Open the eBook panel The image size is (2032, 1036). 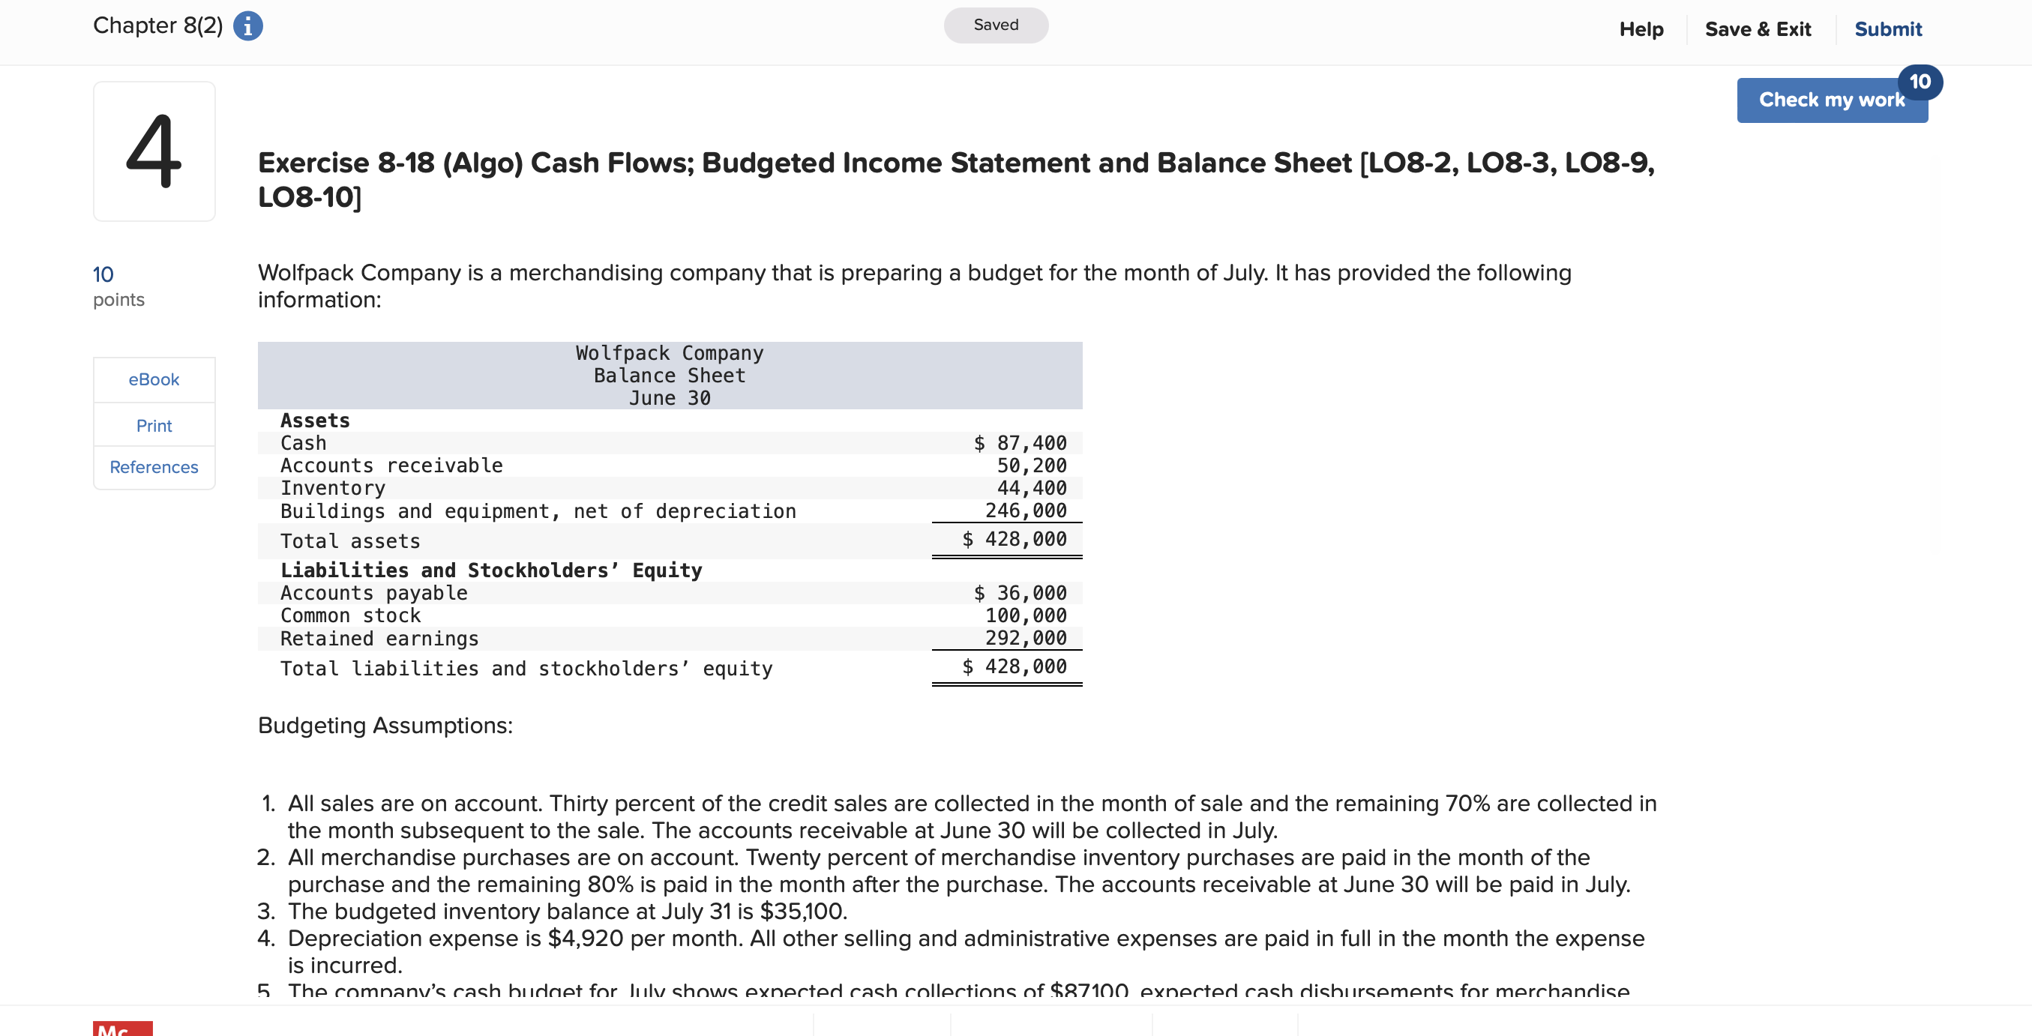pyautogui.click(x=154, y=379)
